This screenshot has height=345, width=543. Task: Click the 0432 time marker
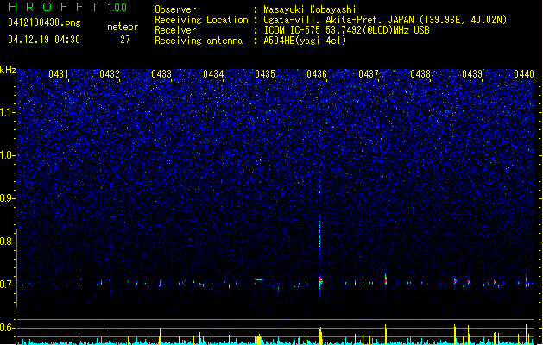click(110, 73)
